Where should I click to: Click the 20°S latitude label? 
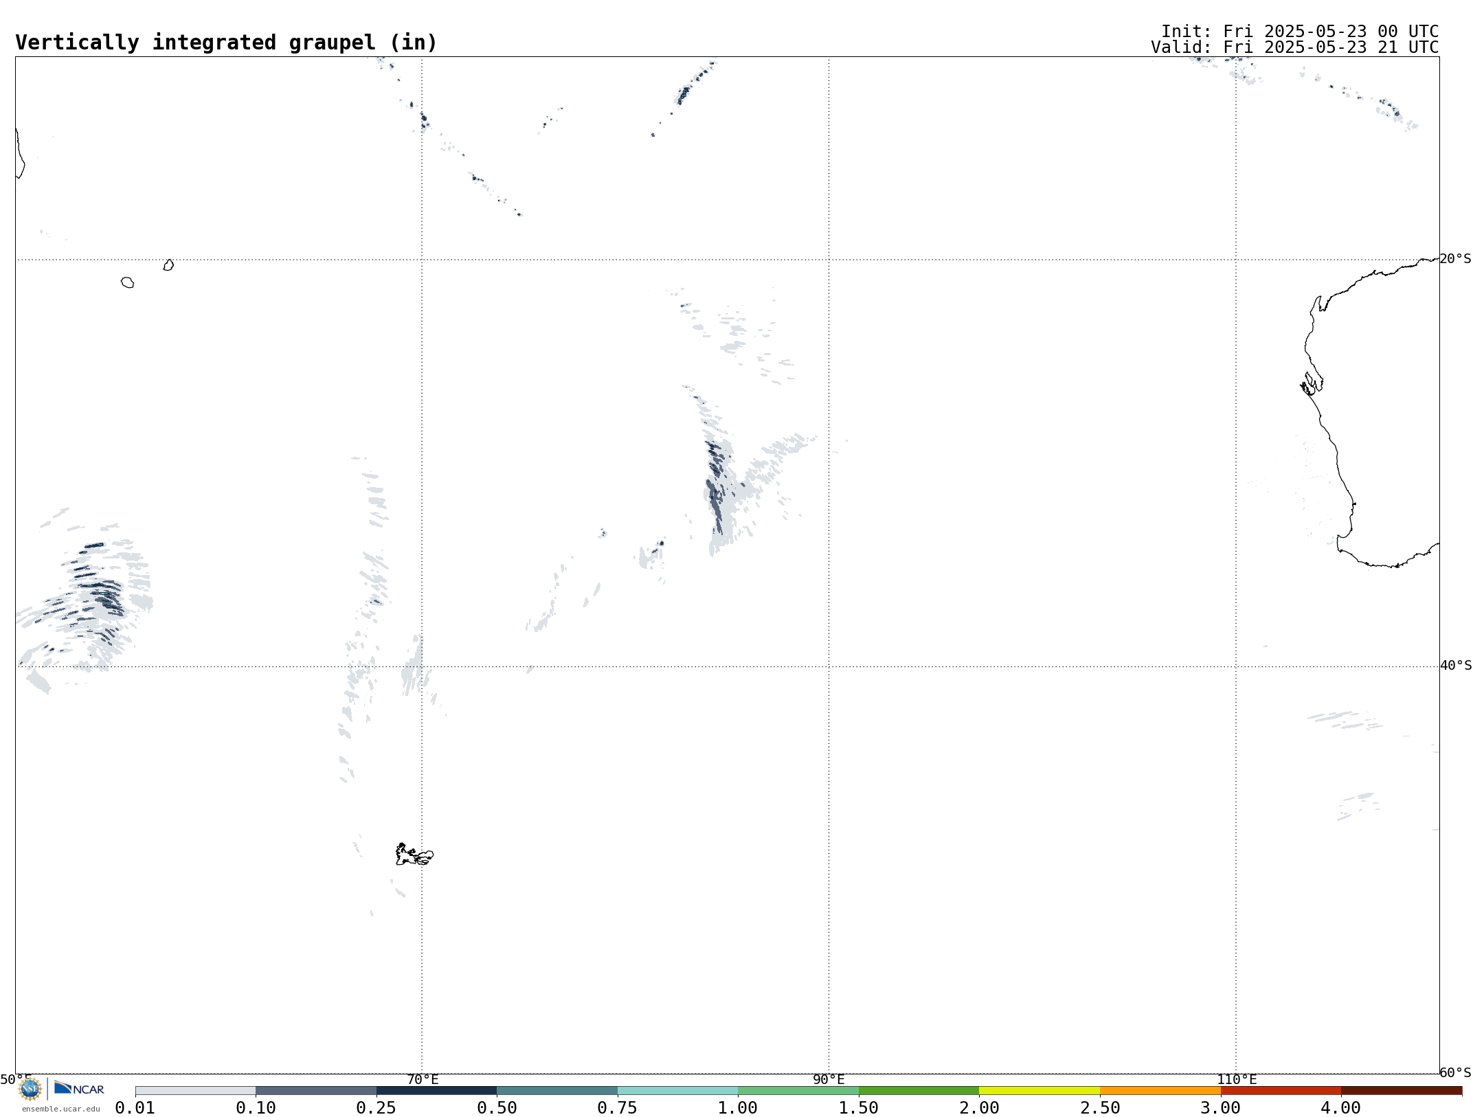pyautogui.click(x=1455, y=259)
